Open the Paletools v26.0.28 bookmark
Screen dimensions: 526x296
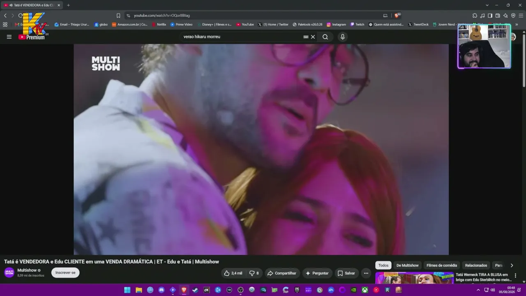[x=307, y=24]
